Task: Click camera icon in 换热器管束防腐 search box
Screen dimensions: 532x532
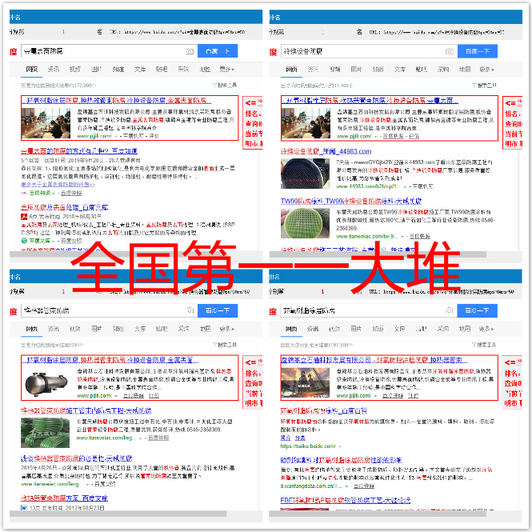Action: tap(190, 310)
